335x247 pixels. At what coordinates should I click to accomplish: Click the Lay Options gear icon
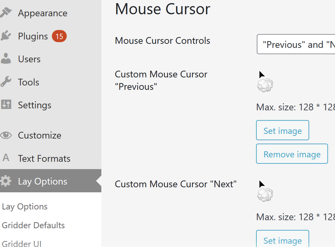pyautogui.click(x=6, y=181)
